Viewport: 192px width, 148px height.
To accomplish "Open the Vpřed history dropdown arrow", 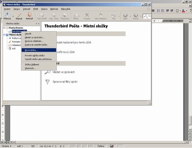I will pyautogui.click(x=141, y=16).
